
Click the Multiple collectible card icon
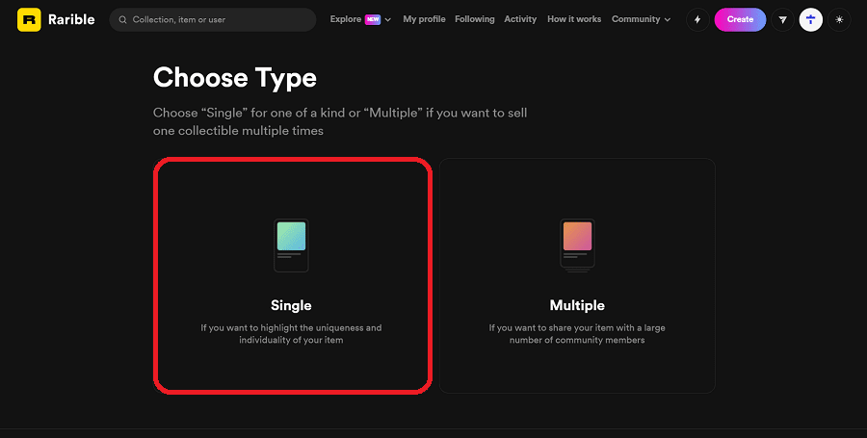[577, 245]
